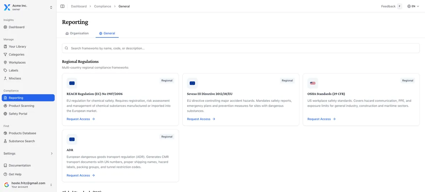Open the hoste.fritz@gmail.com account menu chevrons
Viewport: 425px width, 192px height.
(x=51, y=185)
